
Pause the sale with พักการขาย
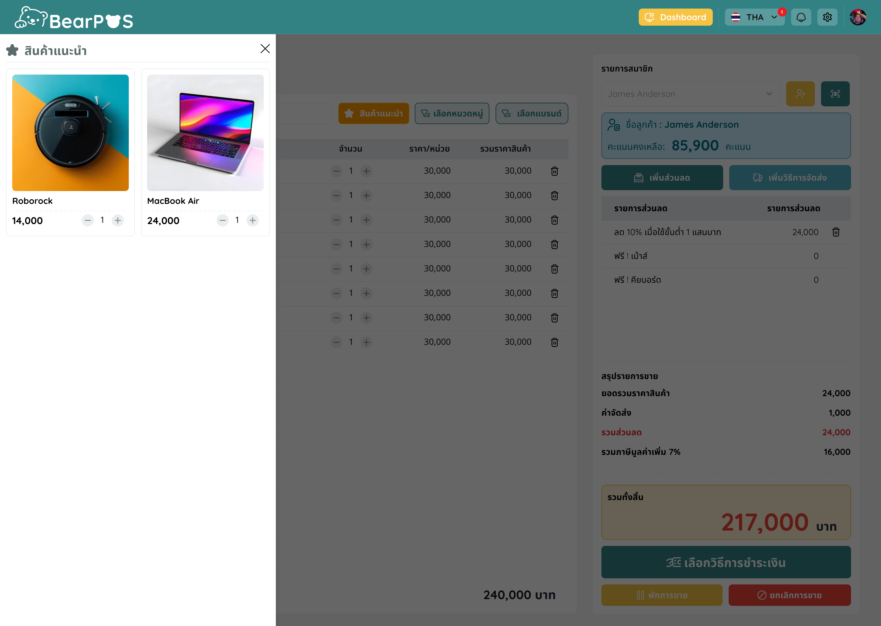pyautogui.click(x=662, y=595)
